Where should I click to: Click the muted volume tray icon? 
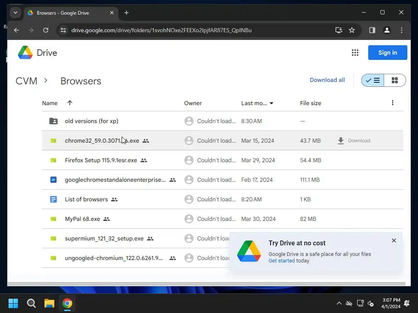(371, 303)
